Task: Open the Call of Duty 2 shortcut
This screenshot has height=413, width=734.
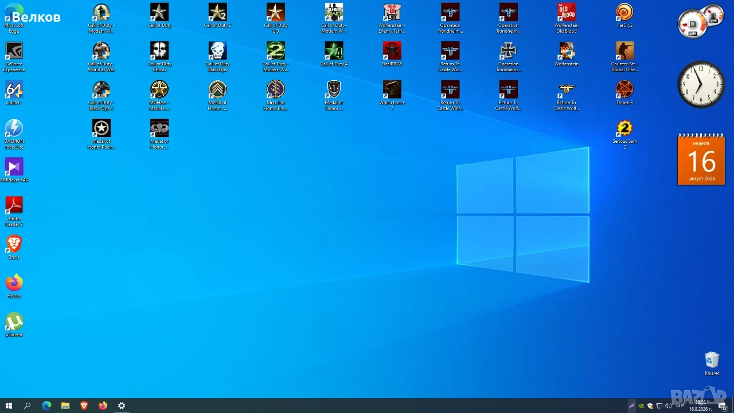Action: [217, 15]
